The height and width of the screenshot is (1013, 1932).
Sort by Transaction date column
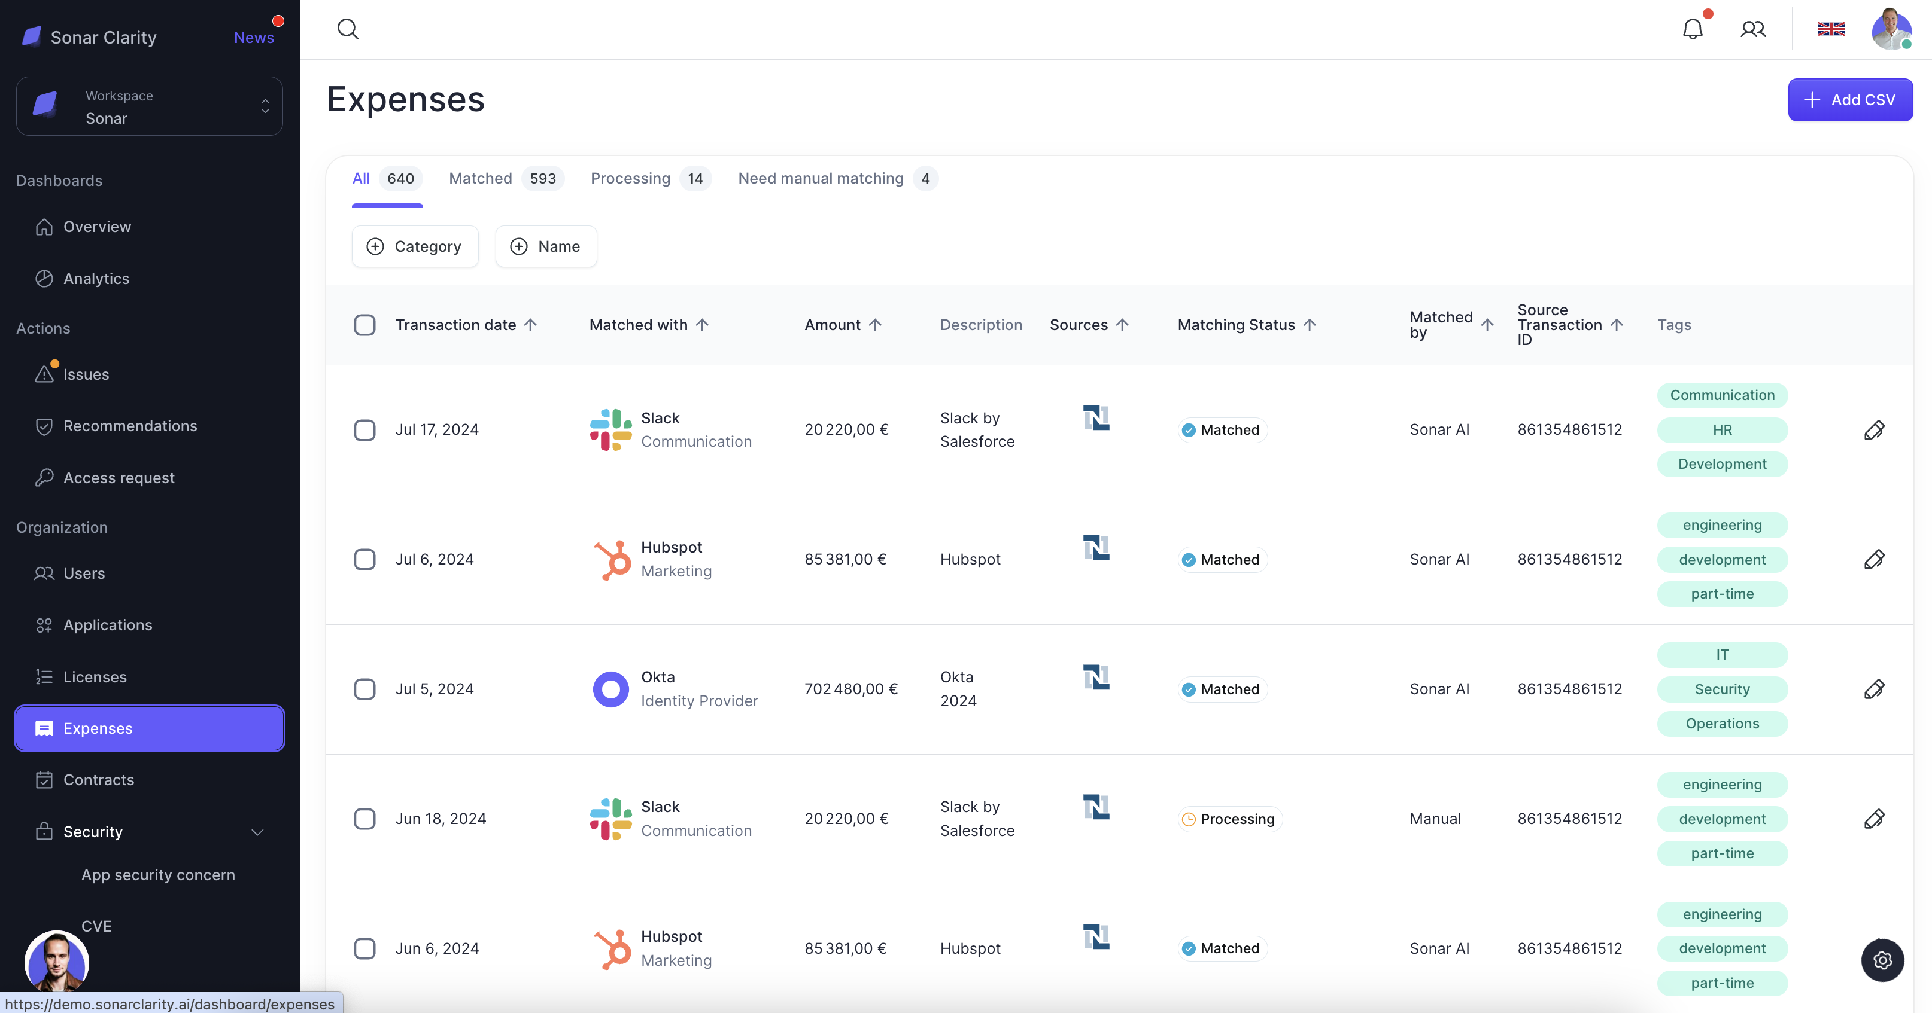(x=466, y=325)
